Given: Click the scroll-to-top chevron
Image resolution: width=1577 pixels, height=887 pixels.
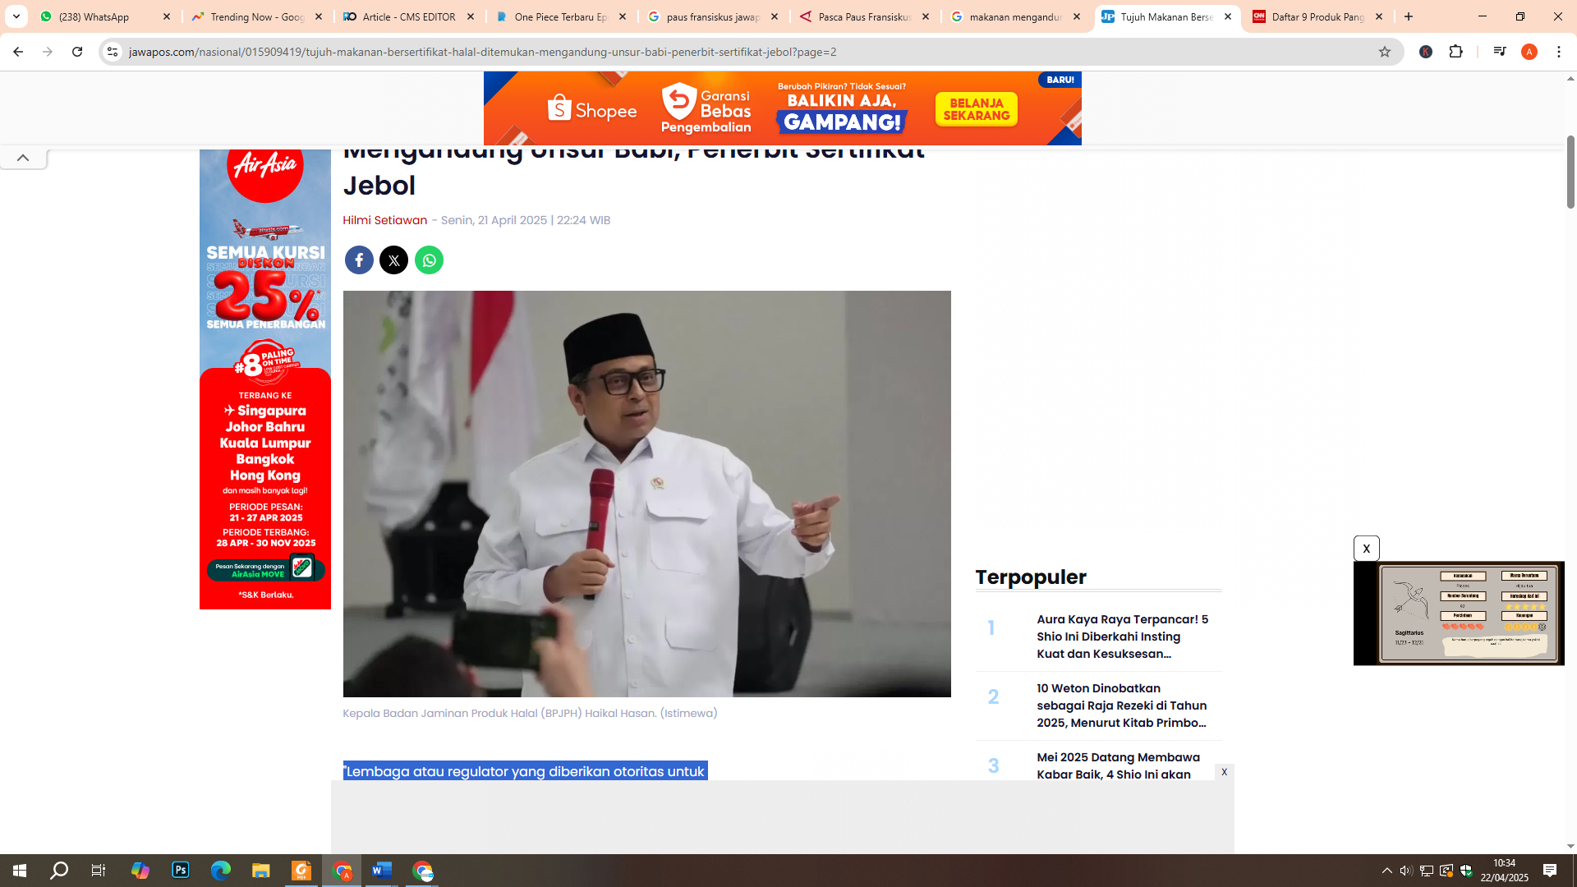Looking at the screenshot, I should [x=23, y=158].
